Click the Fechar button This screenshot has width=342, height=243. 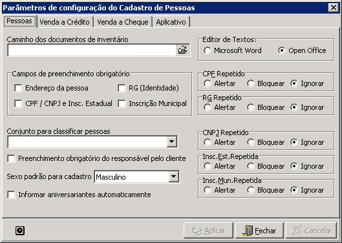point(259,231)
